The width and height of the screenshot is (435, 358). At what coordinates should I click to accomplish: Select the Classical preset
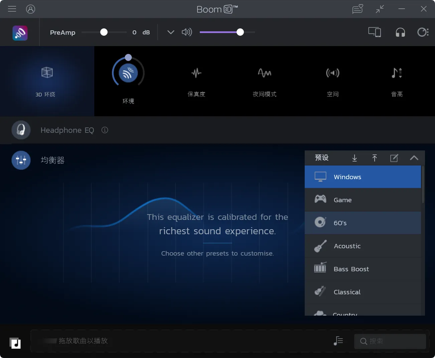pos(363,292)
